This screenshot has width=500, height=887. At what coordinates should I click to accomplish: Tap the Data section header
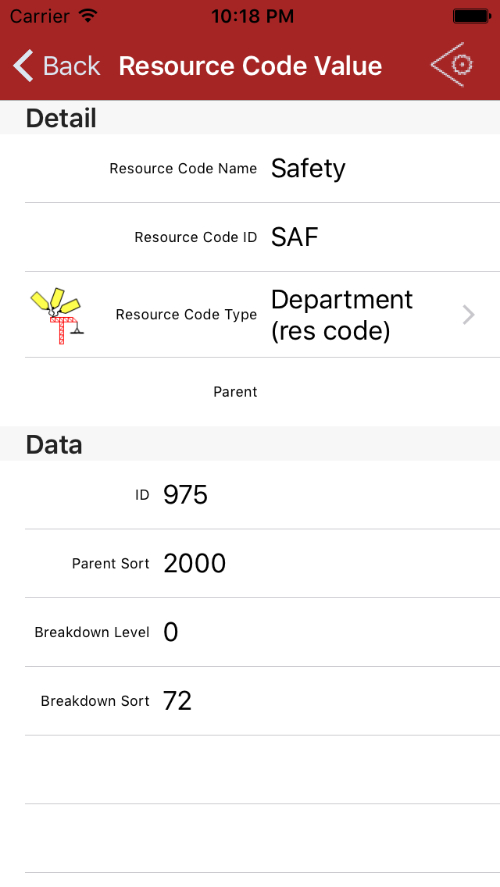[54, 444]
